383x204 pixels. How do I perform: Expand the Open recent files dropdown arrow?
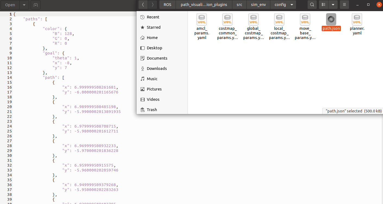click(x=24, y=5)
